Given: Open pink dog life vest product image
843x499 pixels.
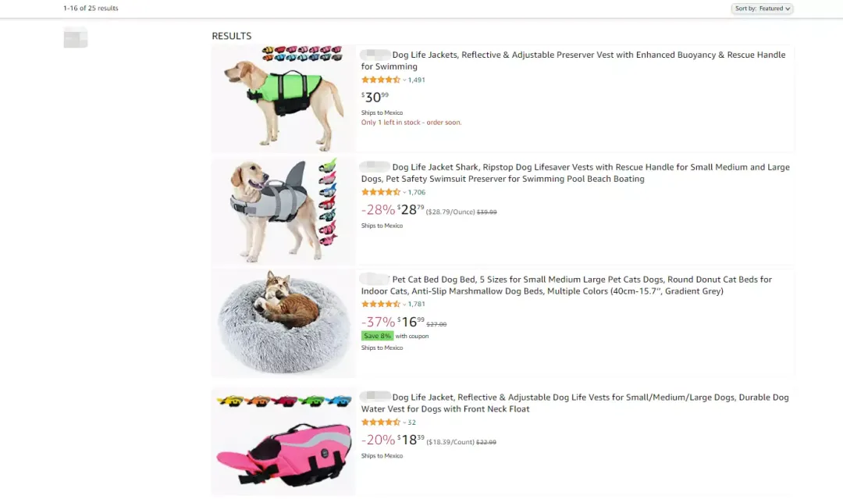Looking at the screenshot, I should (283, 441).
